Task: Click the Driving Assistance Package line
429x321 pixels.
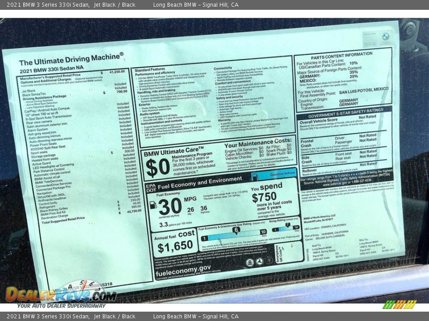Action: pos(44,98)
